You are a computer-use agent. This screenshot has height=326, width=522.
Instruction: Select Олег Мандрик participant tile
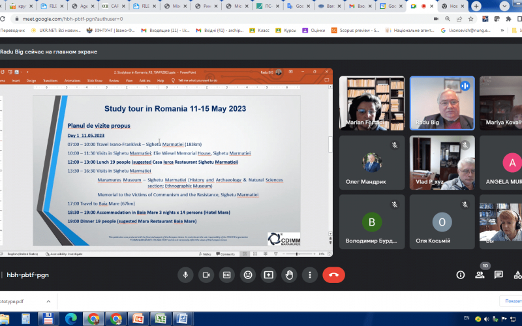[x=372, y=162]
